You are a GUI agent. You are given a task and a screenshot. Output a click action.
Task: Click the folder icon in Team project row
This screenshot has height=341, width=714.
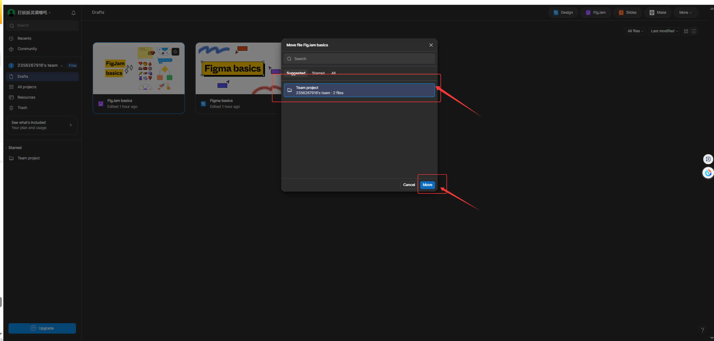tap(290, 90)
